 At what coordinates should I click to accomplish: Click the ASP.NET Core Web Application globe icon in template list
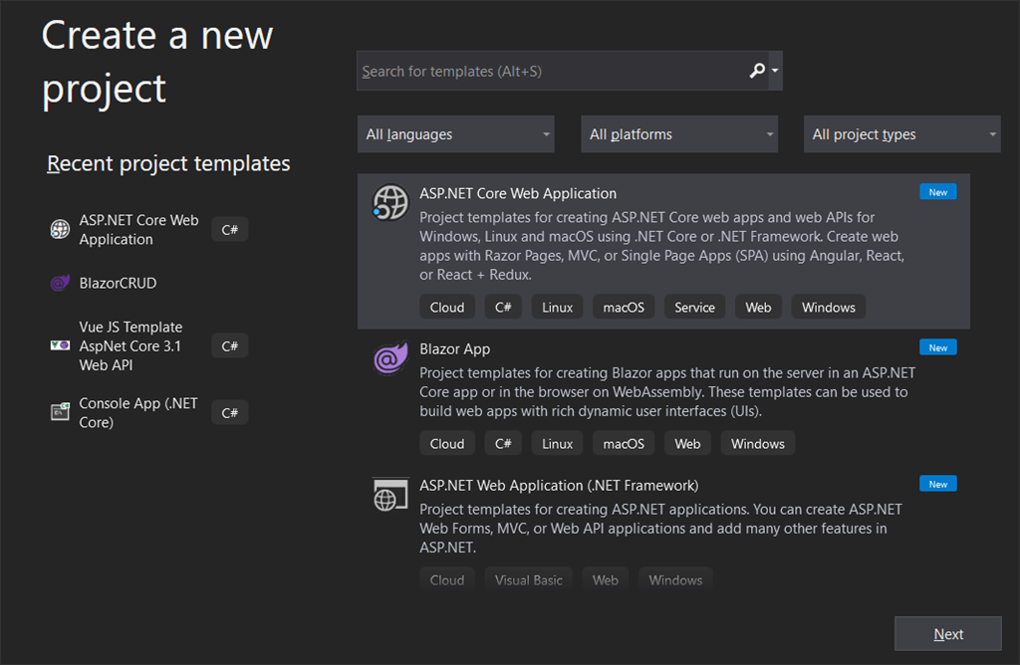[x=390, y=203]
